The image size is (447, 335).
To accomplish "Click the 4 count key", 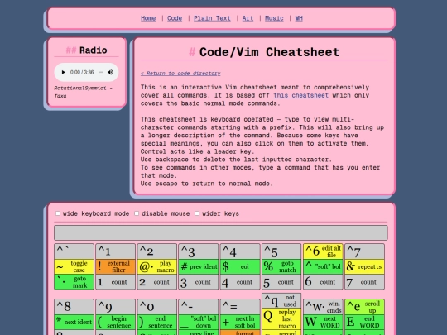I will (x=240, y=282).
